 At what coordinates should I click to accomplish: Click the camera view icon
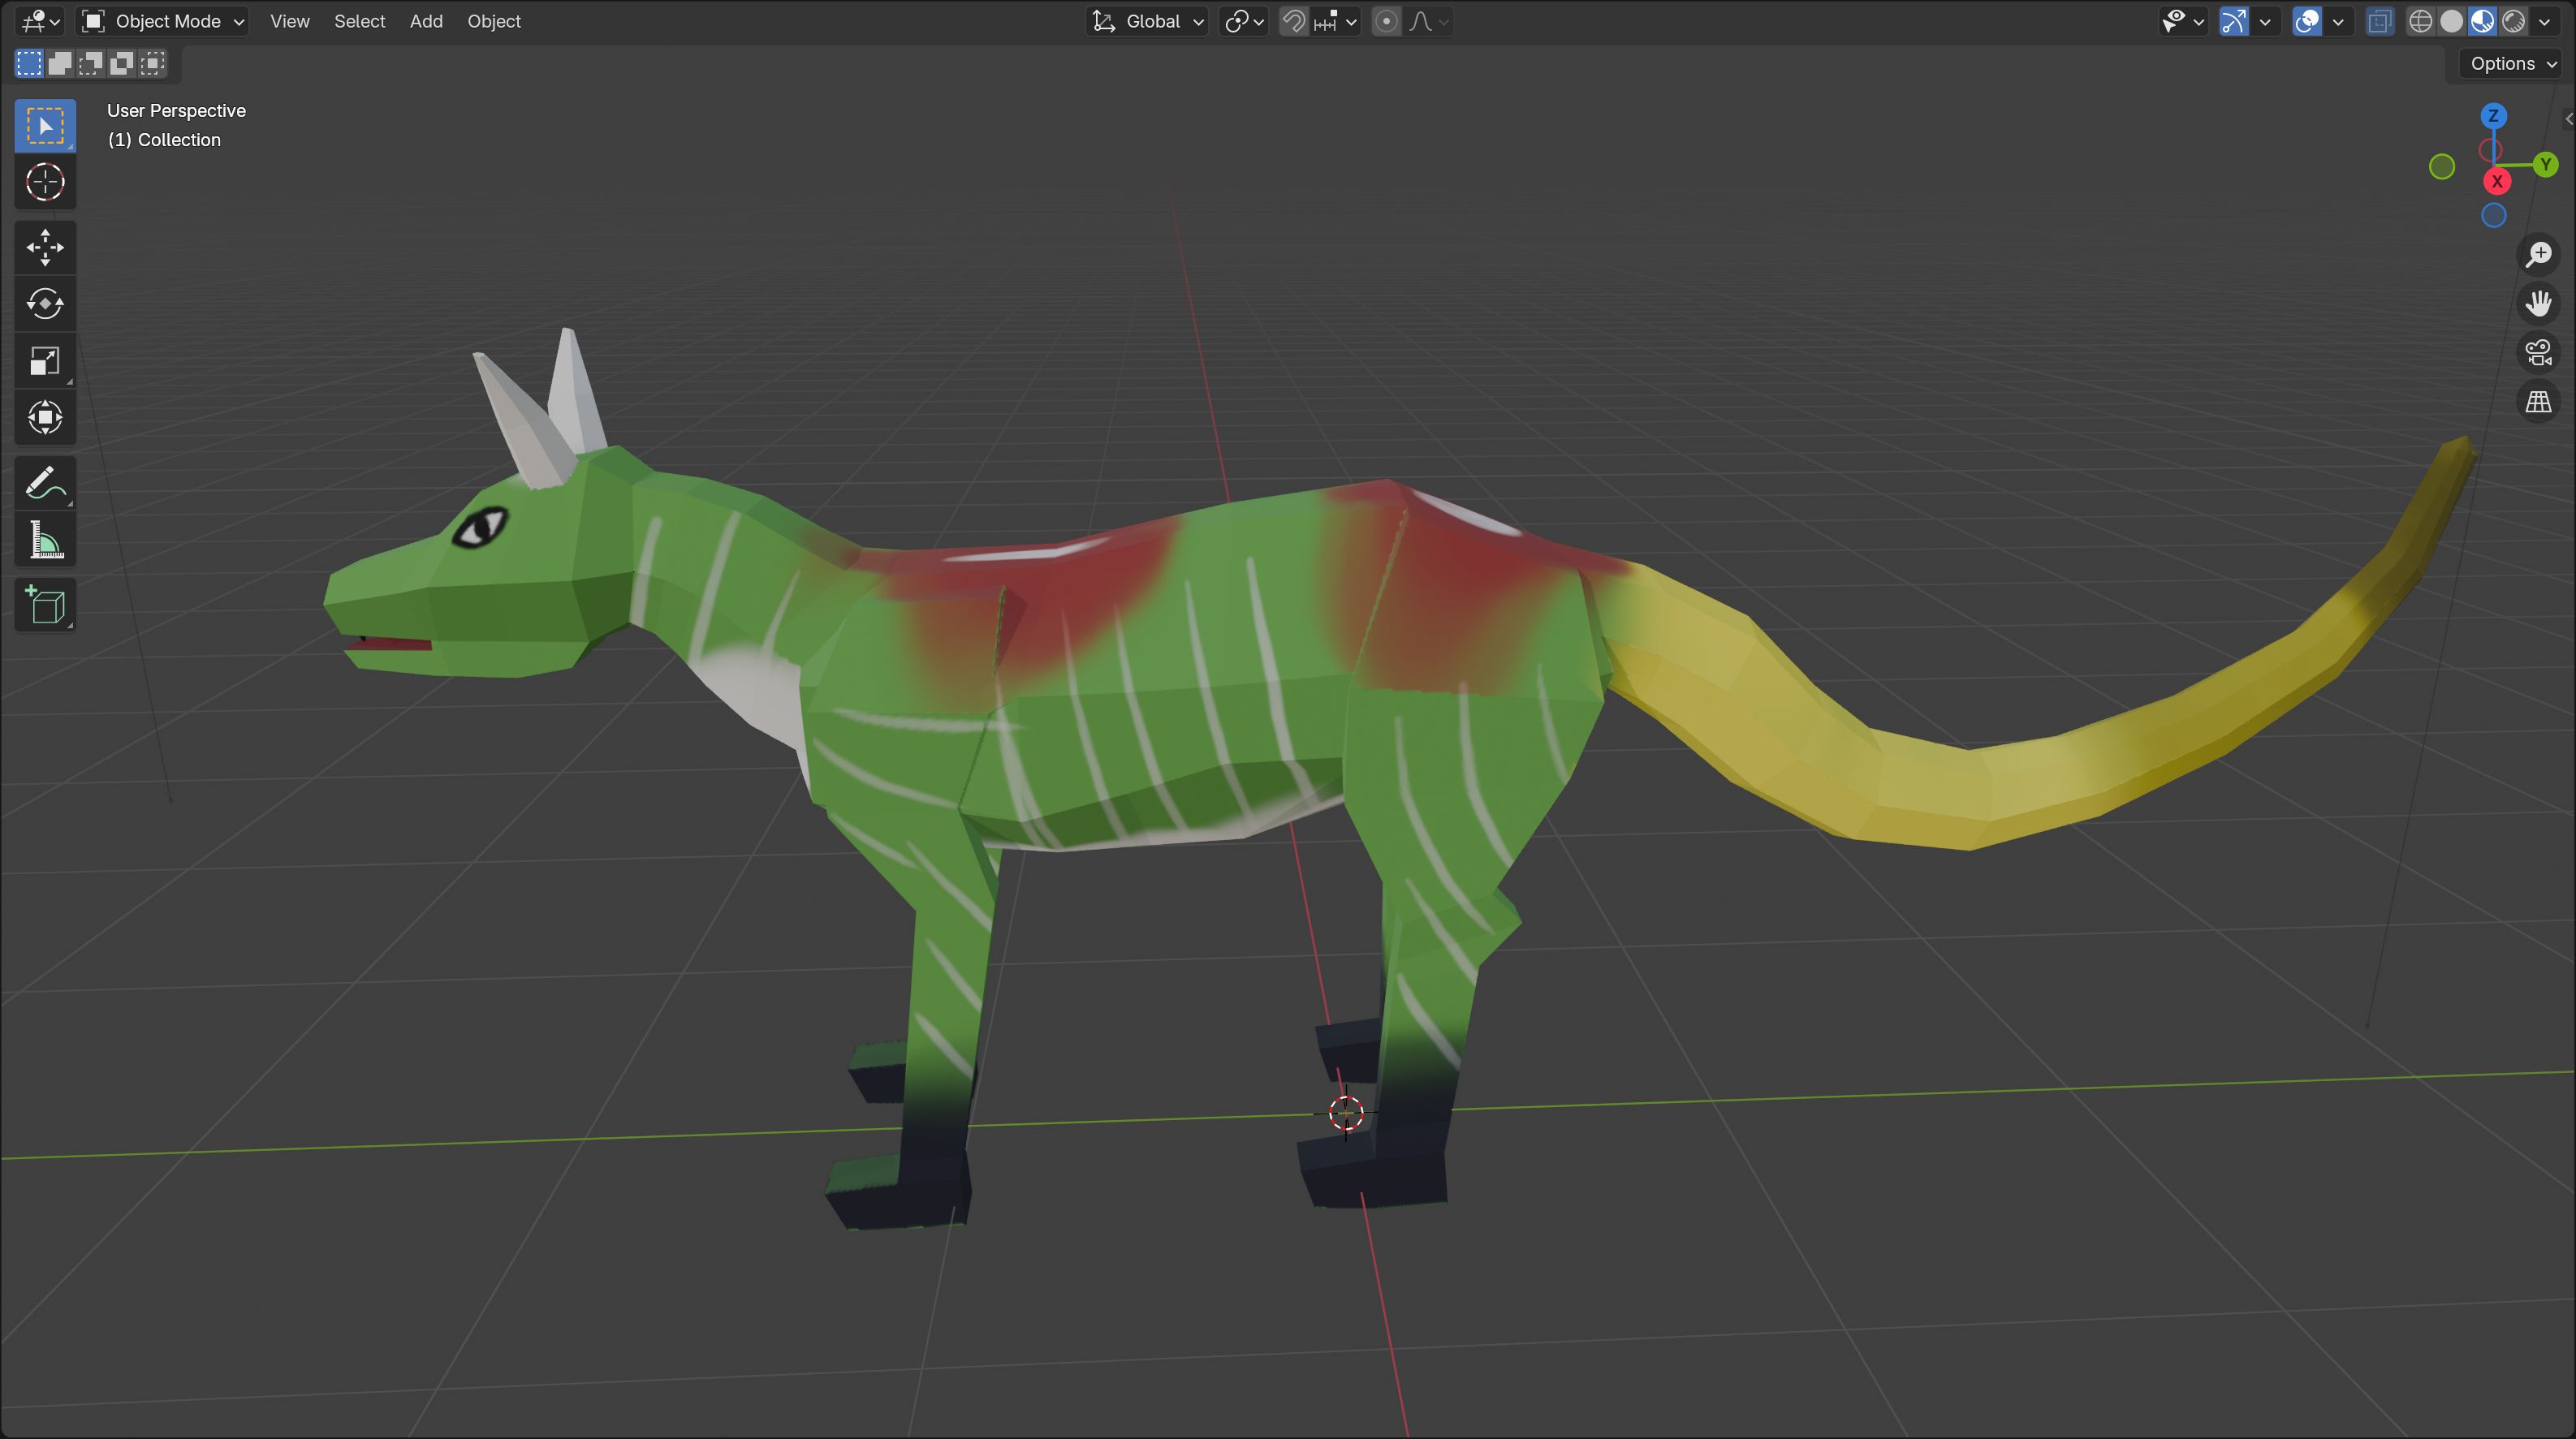[2538, 353]
